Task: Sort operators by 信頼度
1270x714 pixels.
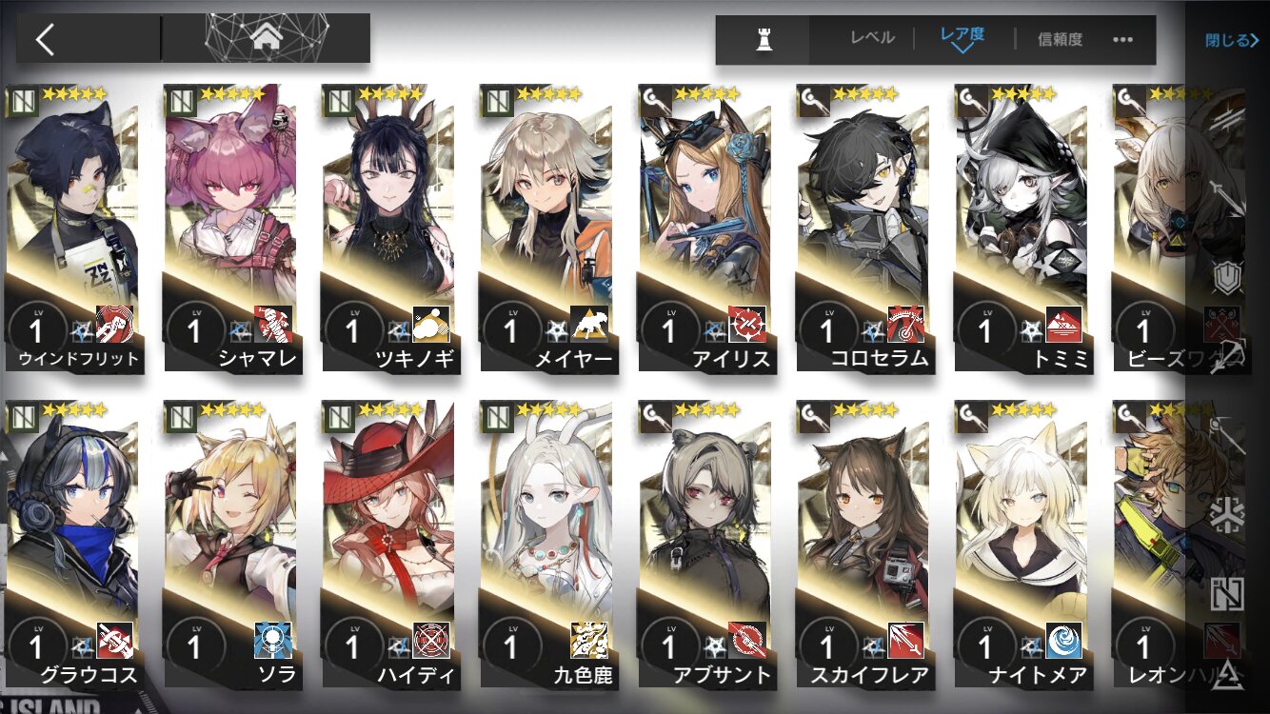Action: (x=1060, y=39)
